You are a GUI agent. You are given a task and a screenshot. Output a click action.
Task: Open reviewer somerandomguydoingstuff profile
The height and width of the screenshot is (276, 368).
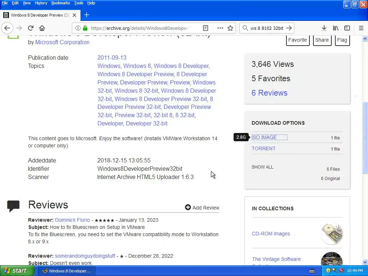pyautogui.click(x=85, y=256)
